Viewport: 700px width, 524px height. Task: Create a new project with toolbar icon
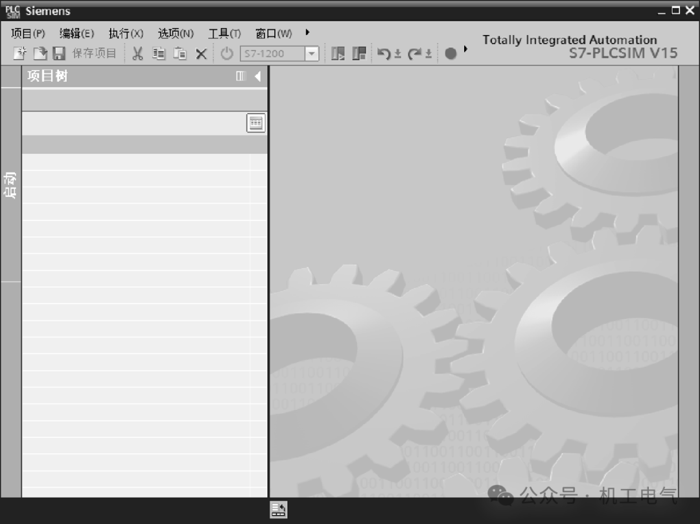(x=19, y=54)
